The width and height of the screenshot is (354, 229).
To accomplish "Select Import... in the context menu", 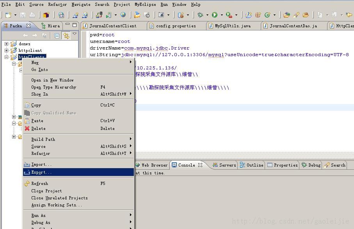I will pyautogui.click(x=78, y=165).
